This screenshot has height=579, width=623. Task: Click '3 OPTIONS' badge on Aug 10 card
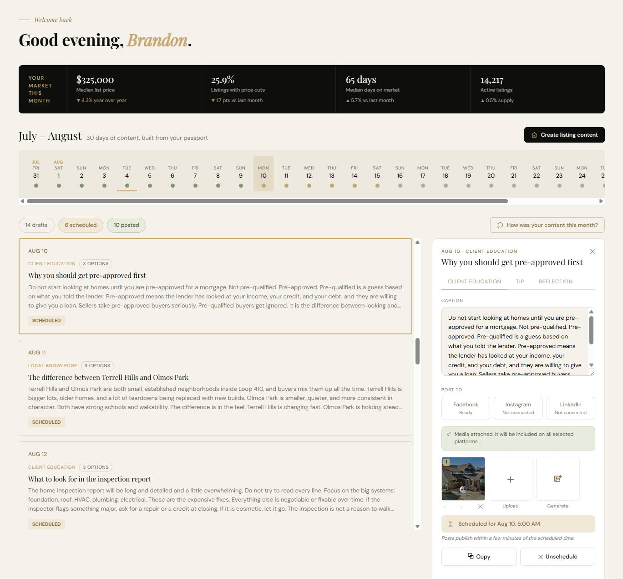[96, 264]
